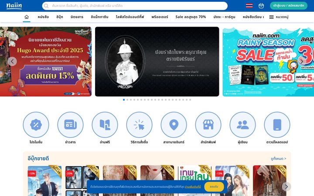Click the ดูทั้งหมด > link
The image size is (314, 196).
click(278, 159)
